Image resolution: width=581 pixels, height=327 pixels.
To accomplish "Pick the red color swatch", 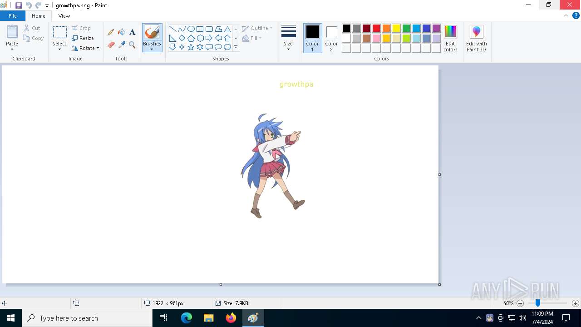I will tap(376, 28).
